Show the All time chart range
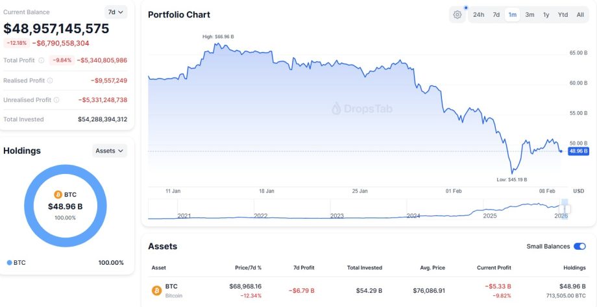The width and height of the screenshot is (597, 307). (x=579, y=15)
